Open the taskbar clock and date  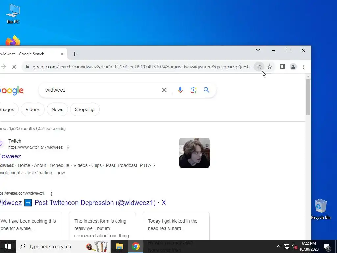pos(309,246)
